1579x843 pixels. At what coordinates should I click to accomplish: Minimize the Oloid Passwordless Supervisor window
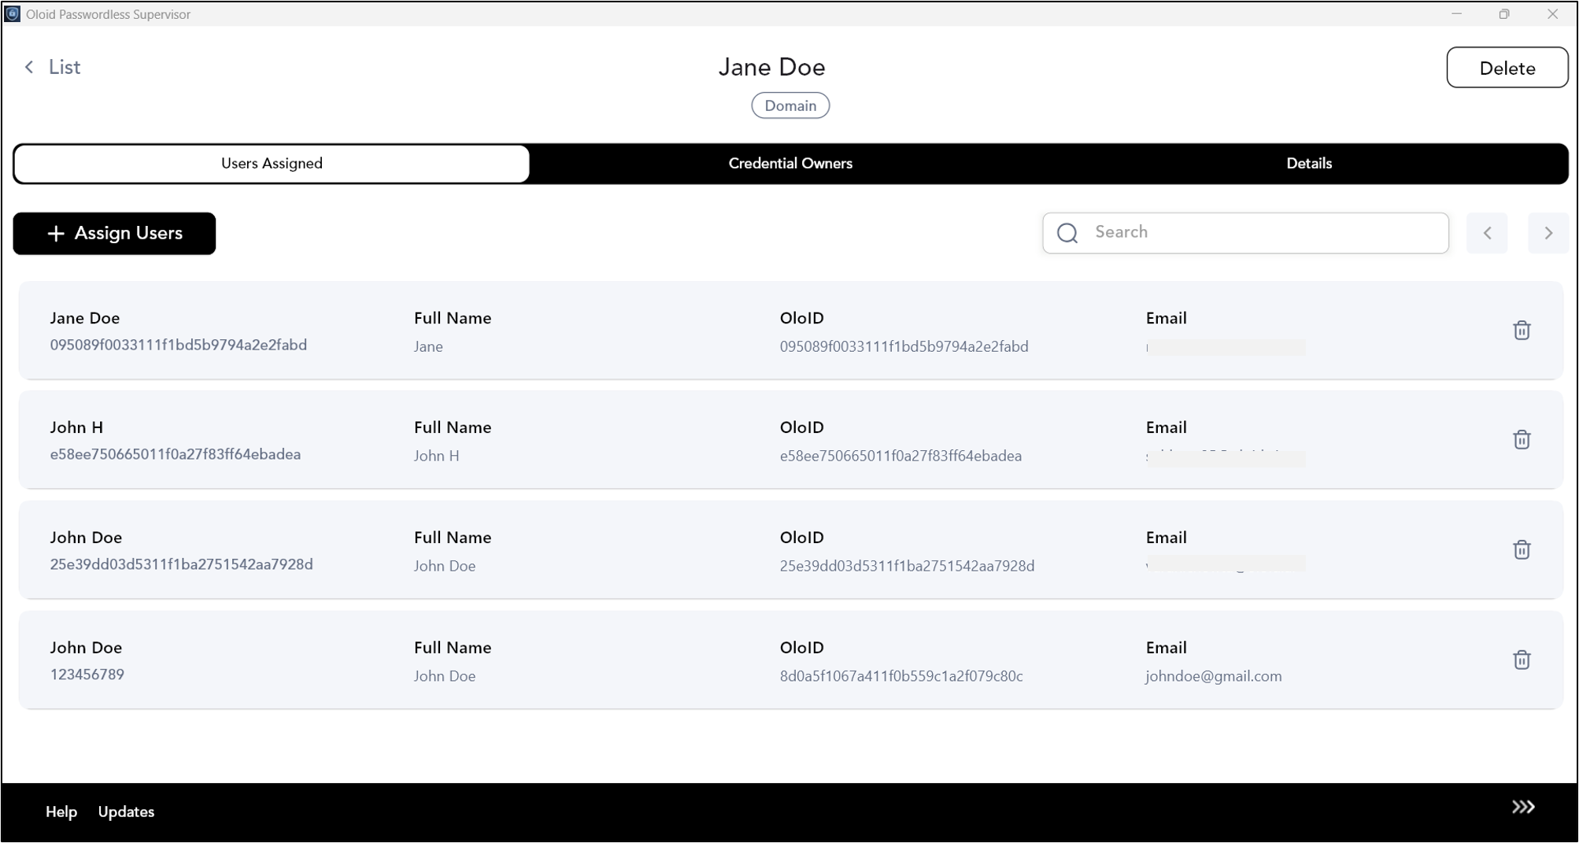1457,14
